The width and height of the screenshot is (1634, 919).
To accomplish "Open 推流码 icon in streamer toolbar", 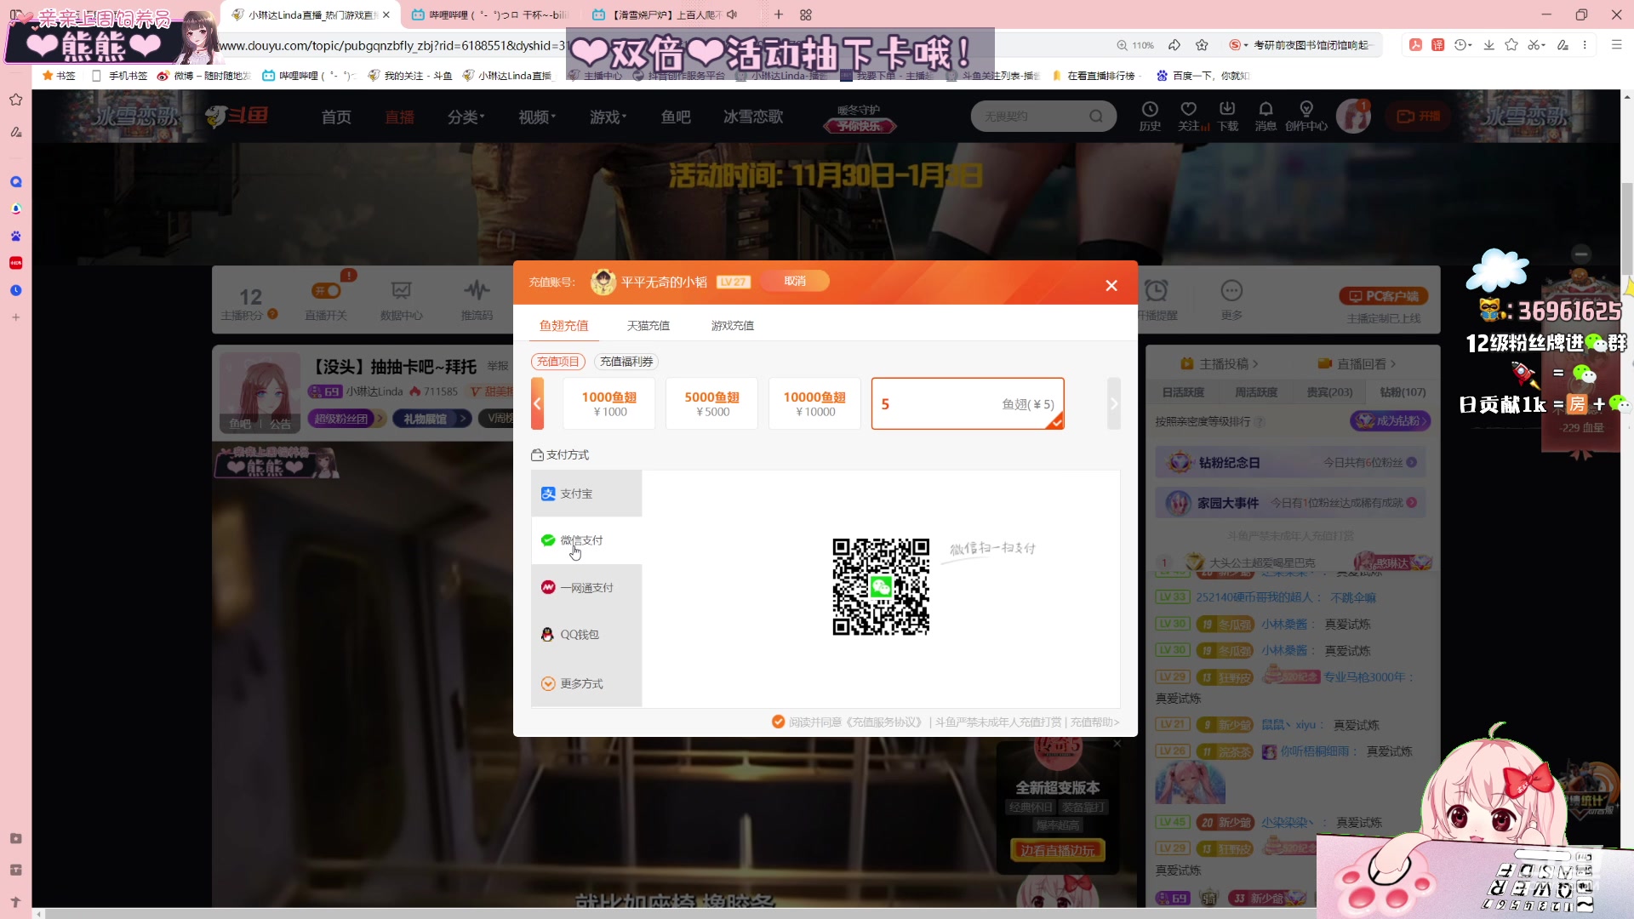I will 477,300.
